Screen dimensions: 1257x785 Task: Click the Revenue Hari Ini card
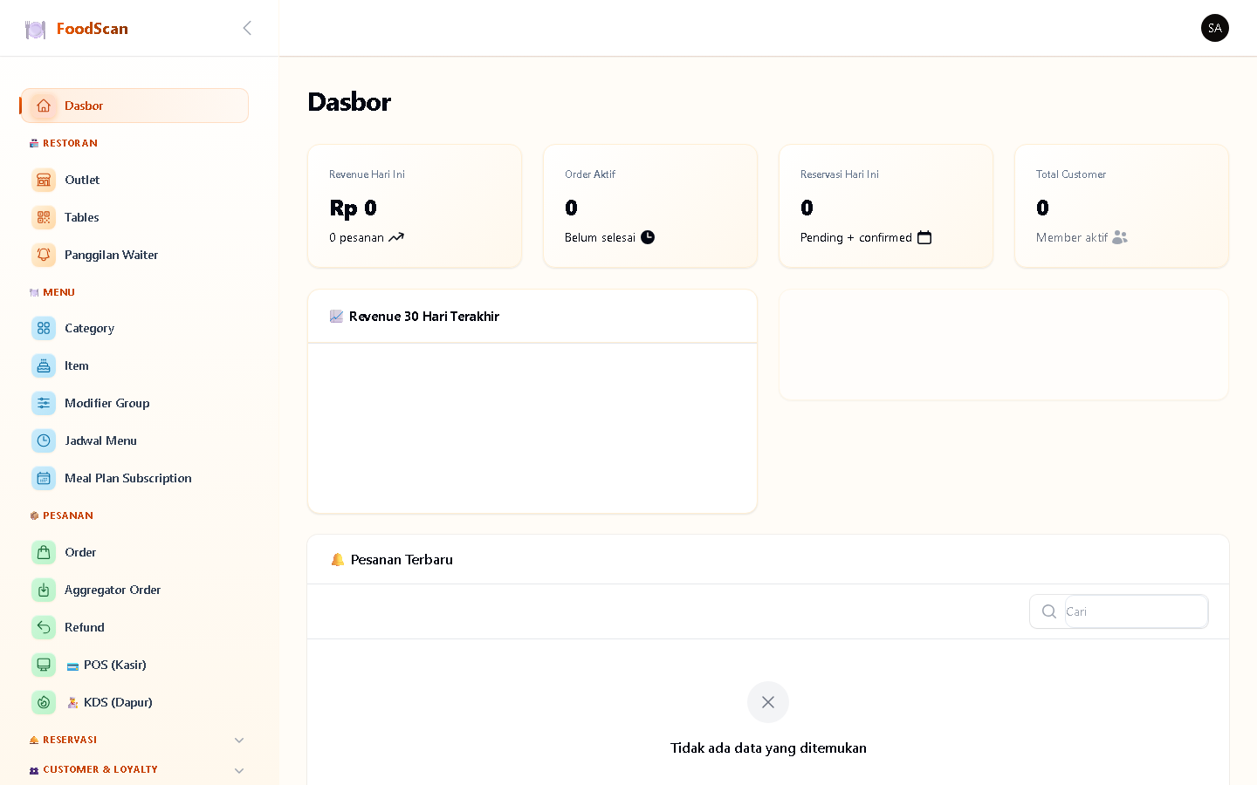pyautogui.click(x=415, y=206)
